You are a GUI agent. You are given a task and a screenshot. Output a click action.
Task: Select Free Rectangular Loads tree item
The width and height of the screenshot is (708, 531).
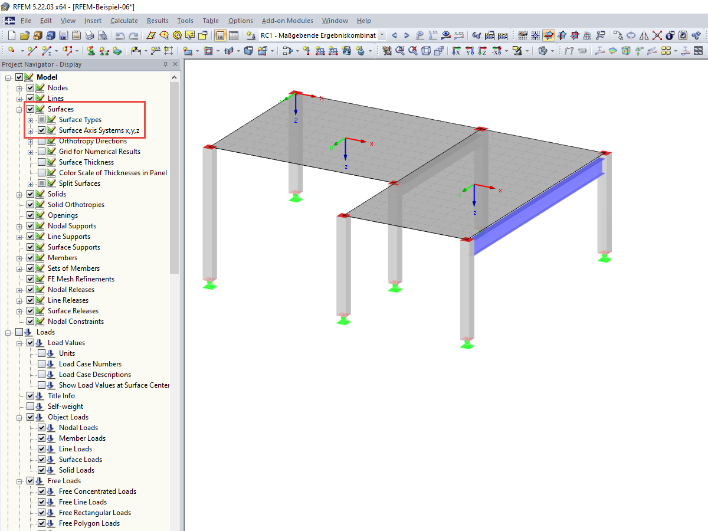click(94, 513)
